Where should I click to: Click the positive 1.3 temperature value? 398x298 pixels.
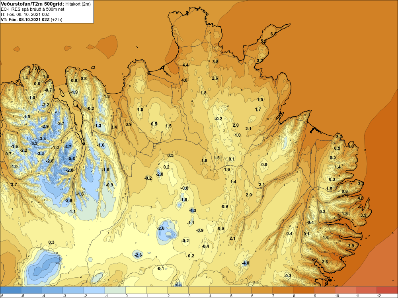[107, 96]
